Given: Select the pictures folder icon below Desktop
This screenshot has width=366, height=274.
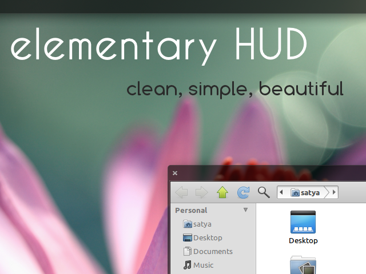Looking at the screenshot, I should point(303,265).
